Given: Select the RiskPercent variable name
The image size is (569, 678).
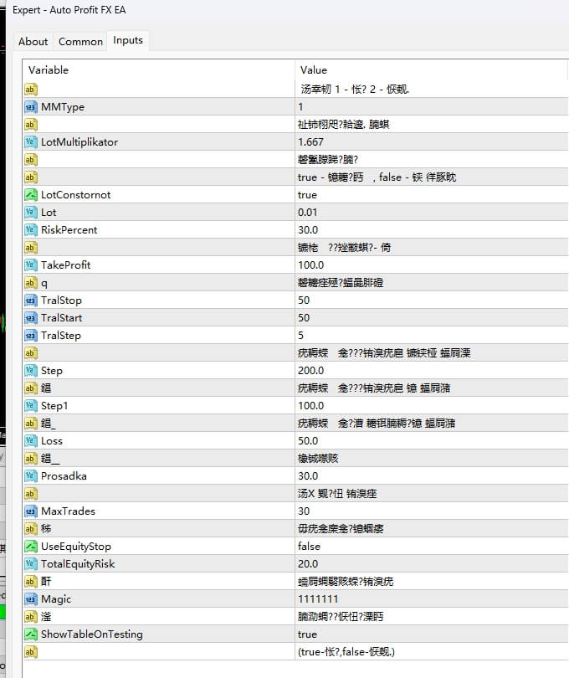Looking at the screenshot, I should coord(69,229).
